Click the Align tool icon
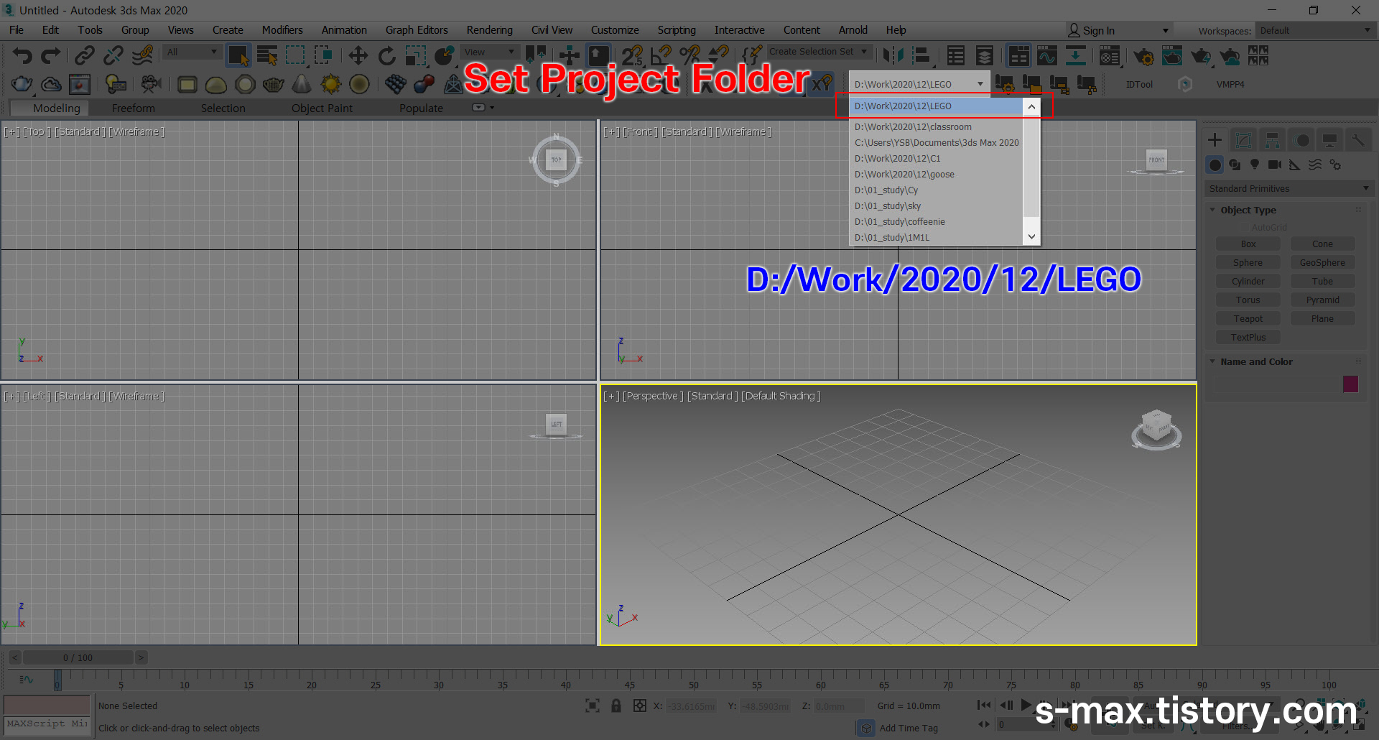Image resolution: width=1379 pixels, height=740 pixels. click(921, 55)
